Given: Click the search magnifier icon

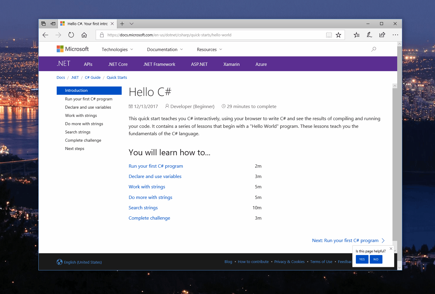Looking at the screenshot, I should click(374, 49).
